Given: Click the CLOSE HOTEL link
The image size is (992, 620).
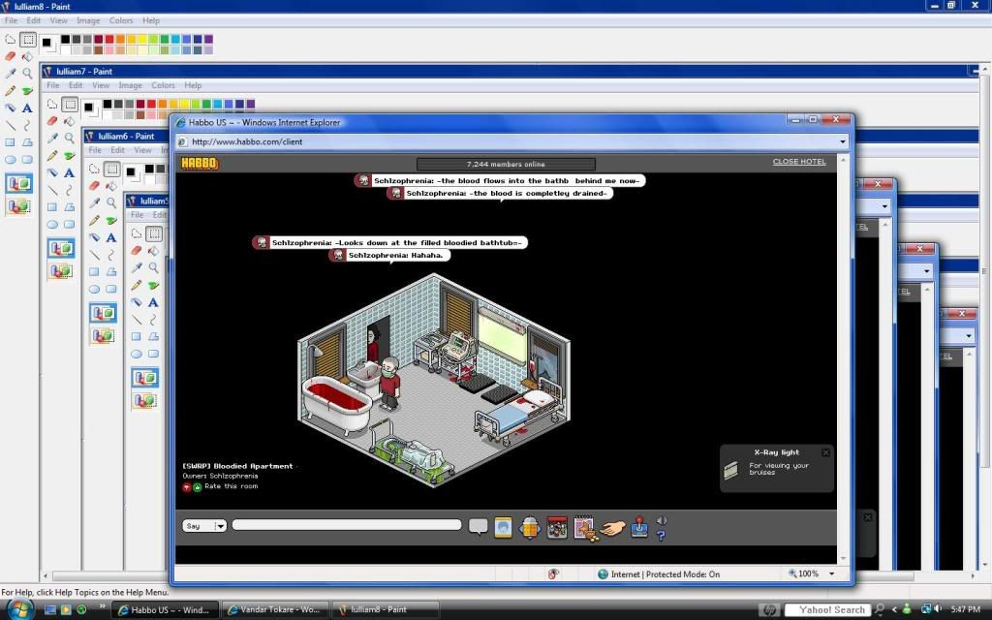Looking at the screenshot, I should tap(798, 162).
